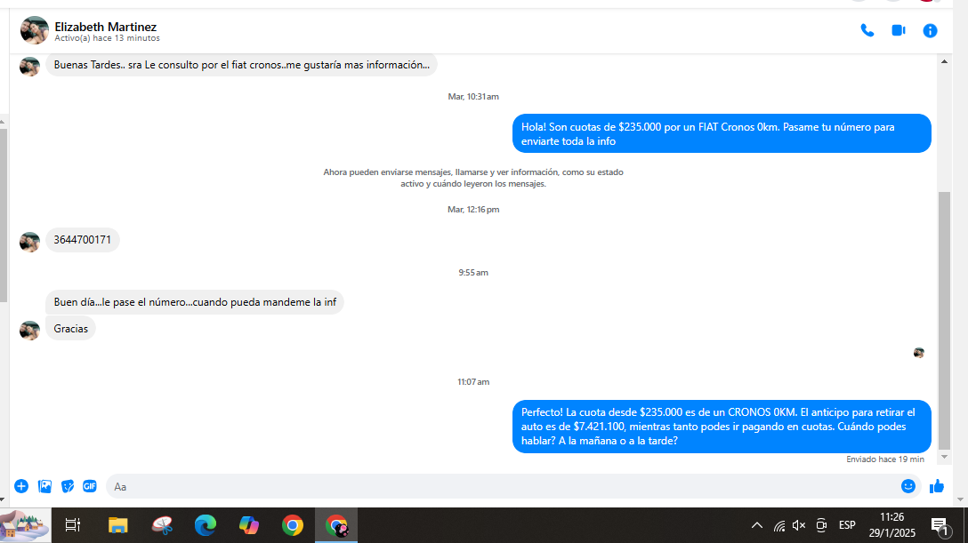Open the notification center
968x543 pixels.
coord(940,526)
